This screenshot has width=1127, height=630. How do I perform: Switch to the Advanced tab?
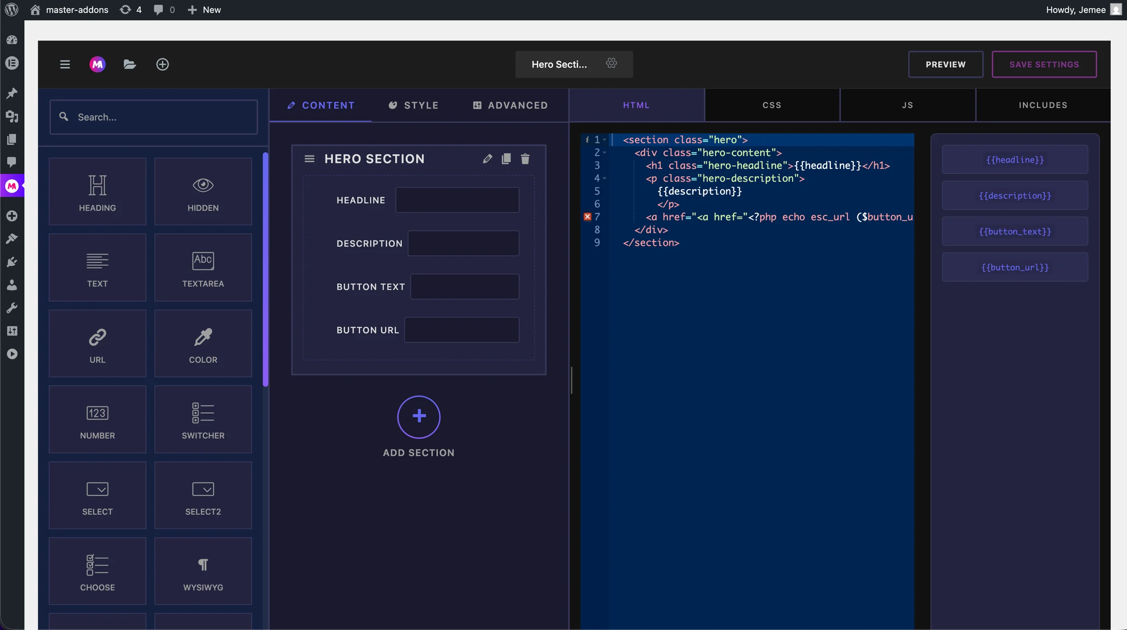(x=510, y=105)
